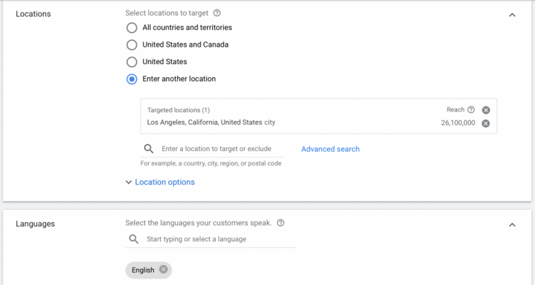Image resolution: width=535 pixels, height=285 pixels.
Task: Click the language search input field
Action: pyautogui.click(x=214, y=239)
